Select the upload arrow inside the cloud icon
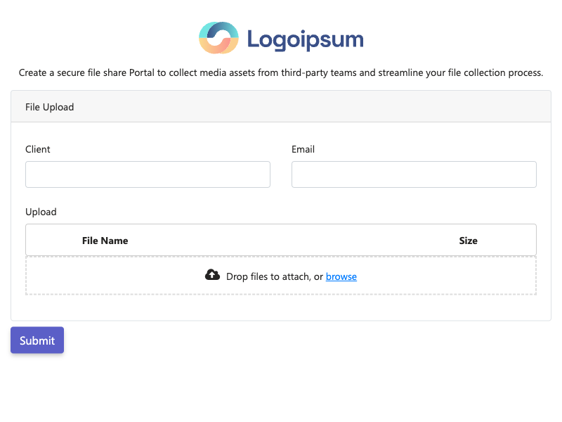This screenshot has width=562, height=422. (213, 275)
